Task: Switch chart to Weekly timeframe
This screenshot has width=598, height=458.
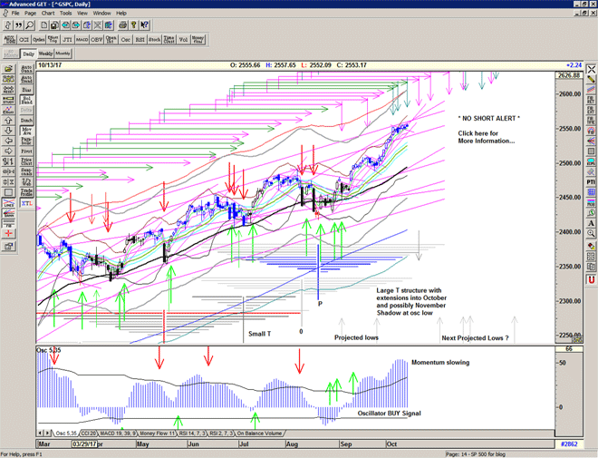Action: (44, 54)
